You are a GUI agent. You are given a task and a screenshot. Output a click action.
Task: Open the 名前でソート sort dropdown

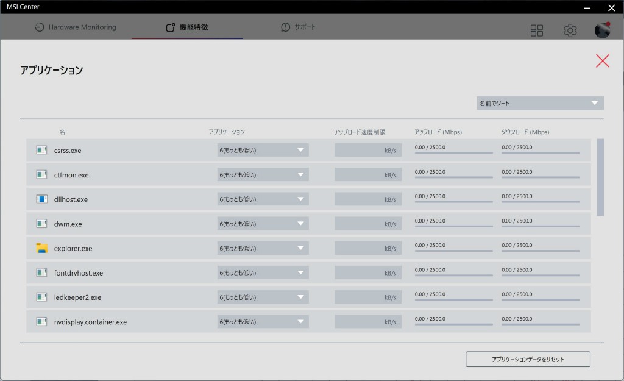pyautogui.click(x=540, y=103)
